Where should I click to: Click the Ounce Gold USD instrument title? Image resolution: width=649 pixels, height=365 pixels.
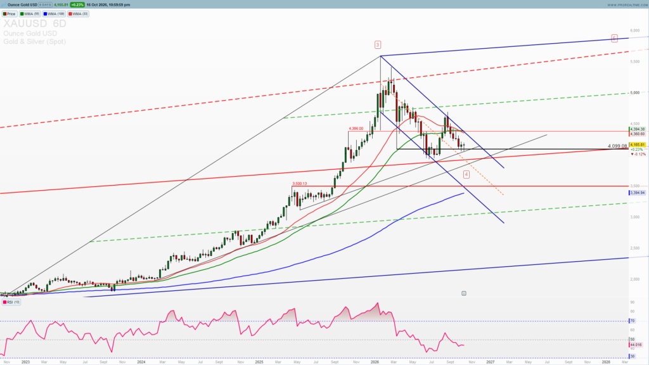pyautogui.click(x=22, y=4)
